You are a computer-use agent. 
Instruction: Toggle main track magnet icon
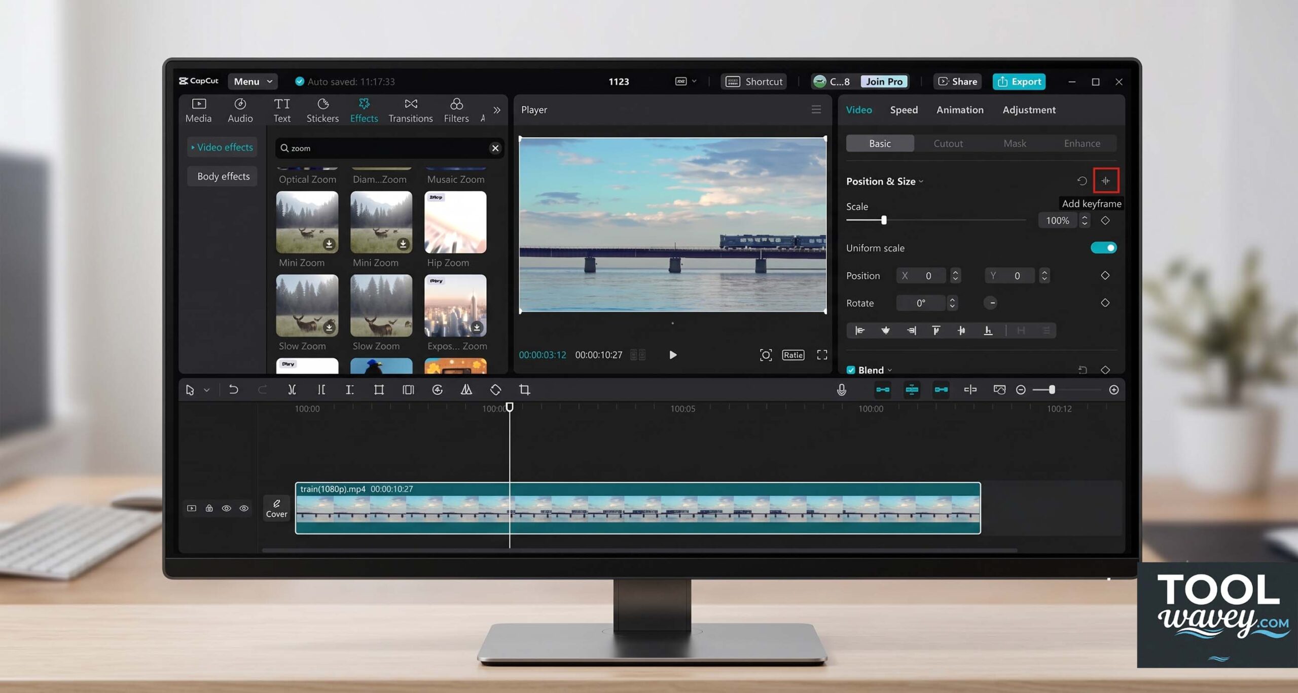pos(883,389)
